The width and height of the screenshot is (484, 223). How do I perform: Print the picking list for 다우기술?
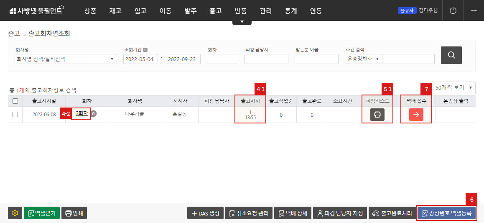(x=377, y=115)
